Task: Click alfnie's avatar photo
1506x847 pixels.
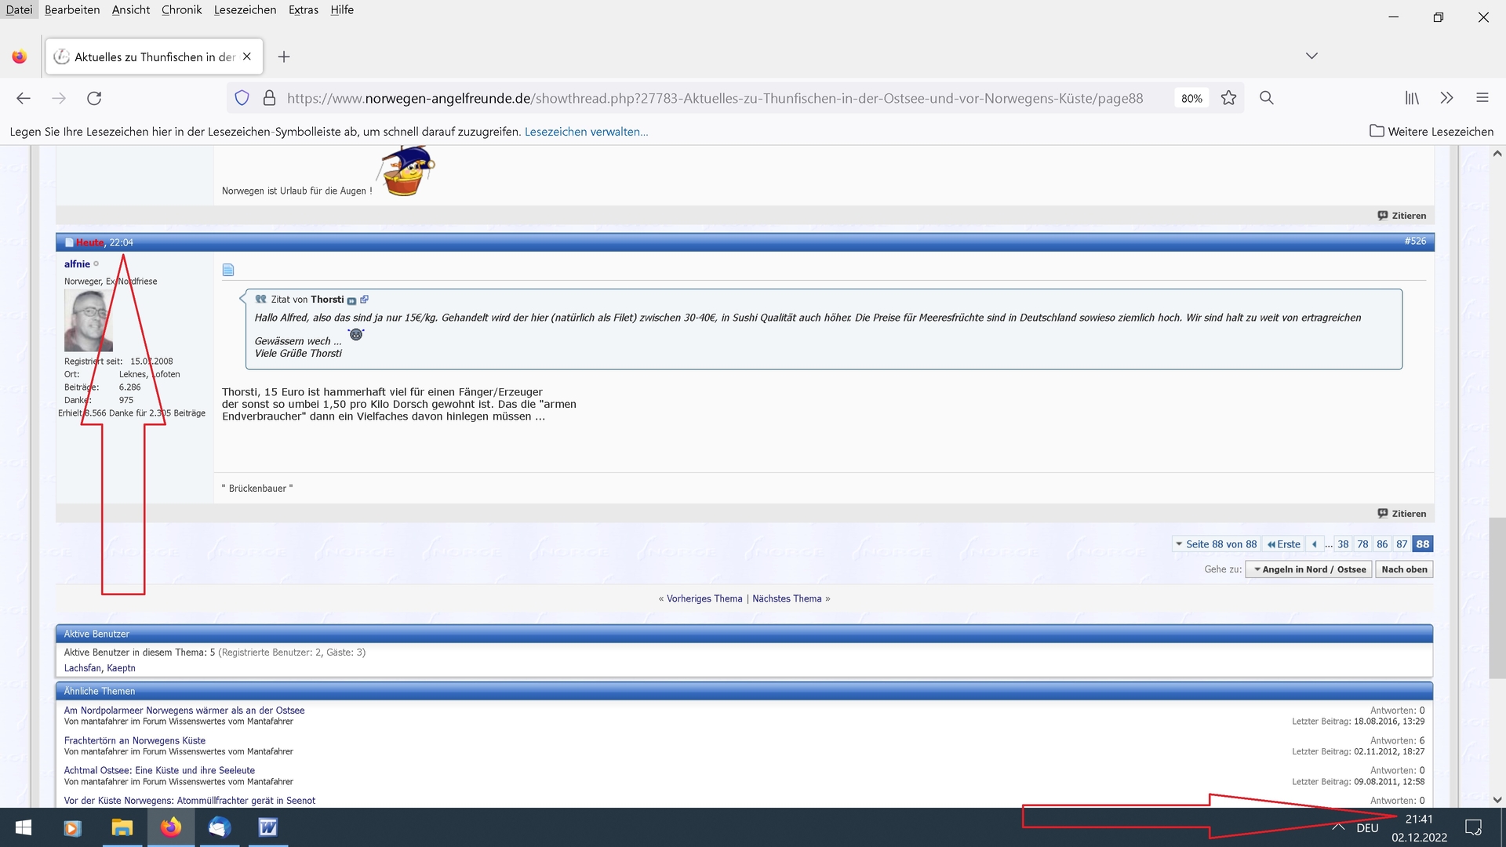Action: [88, 320]
